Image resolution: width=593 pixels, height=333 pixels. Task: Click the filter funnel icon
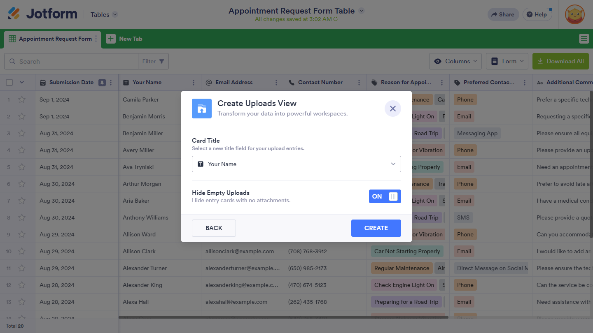(x=161, y=61)
